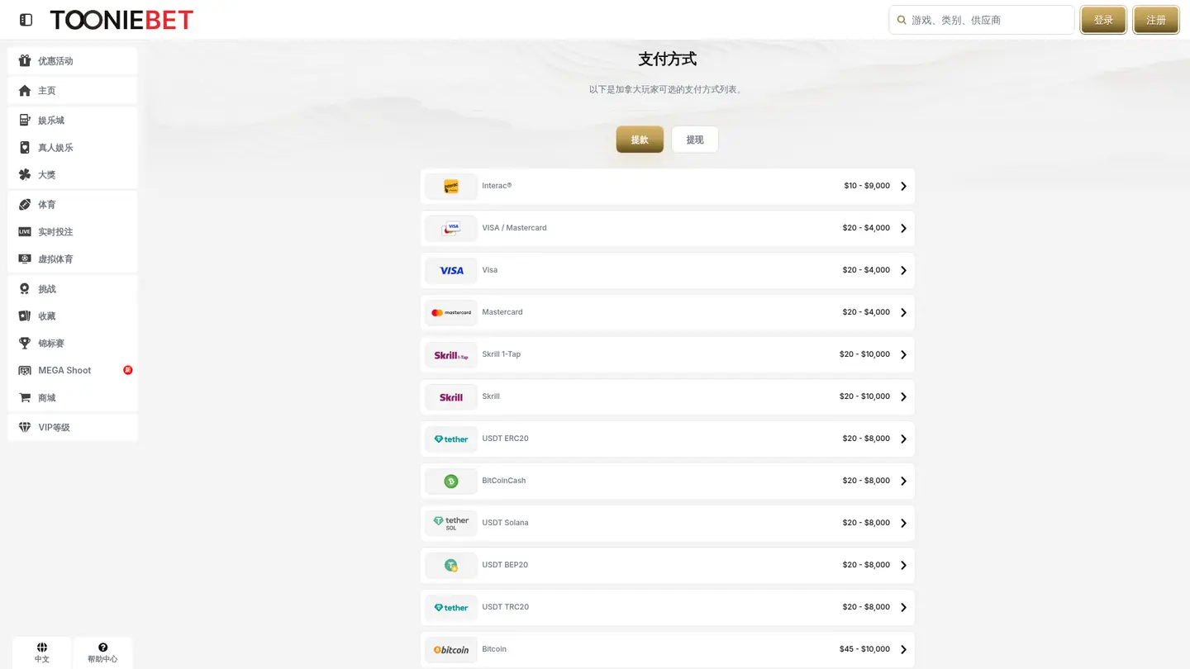1190x669 pixels.
Task: Expand the USDT TRC20 row chevron
Action: pyautogui.click(x=903, y=608)
